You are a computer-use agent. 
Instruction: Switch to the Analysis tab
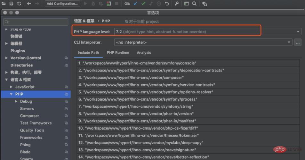pyautogui.click(x=144, y=53)
